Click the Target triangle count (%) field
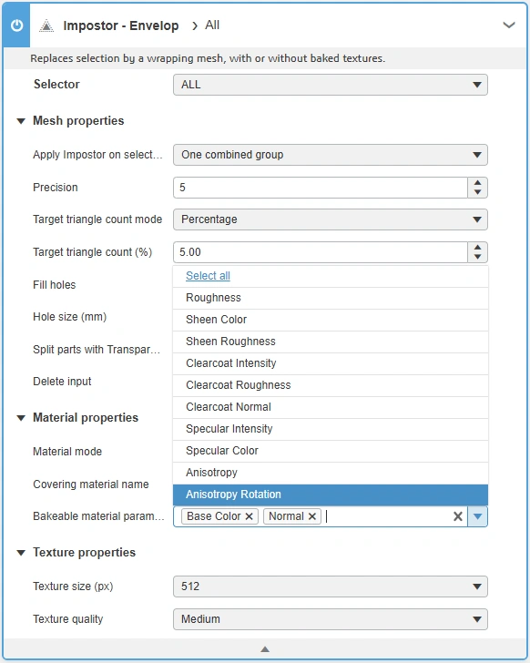 click(x=321, y=252)
